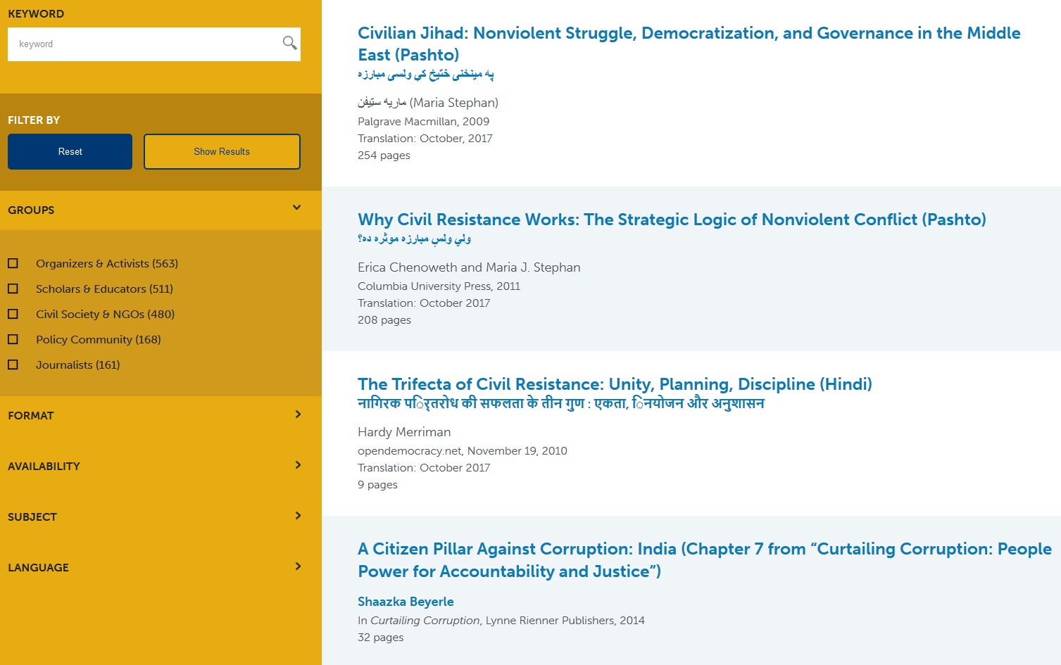Open the Subject filter section
Viewport: 1061px width, 665px height.
pyautogui.click(x=298, y=516)
